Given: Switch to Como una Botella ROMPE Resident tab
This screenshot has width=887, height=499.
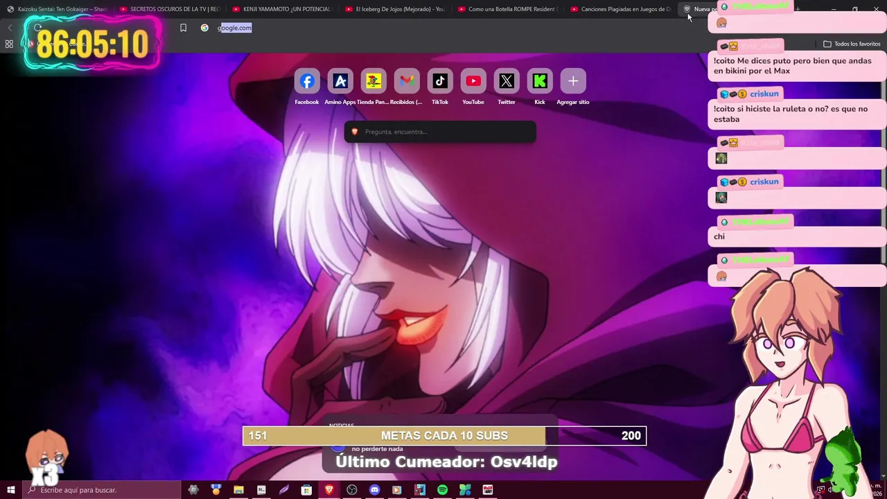Looking at the screenshot, I should pyautogui.click(x=507, y=9).
